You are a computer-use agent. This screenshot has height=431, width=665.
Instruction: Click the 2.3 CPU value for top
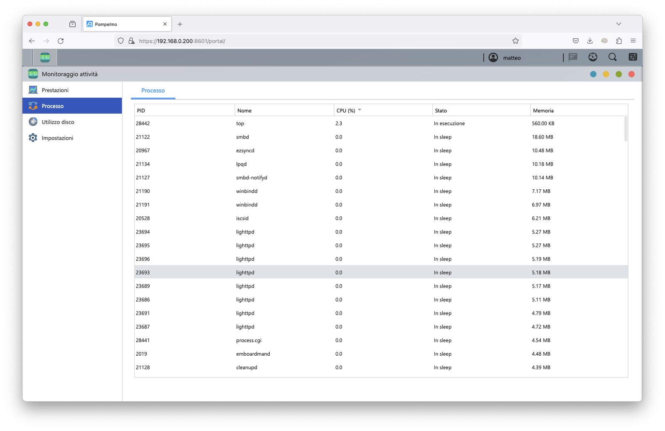[x=339, y=124]
